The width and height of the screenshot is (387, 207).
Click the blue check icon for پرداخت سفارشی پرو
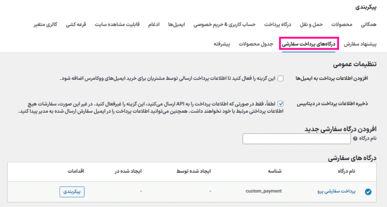(x=368, y=192)
